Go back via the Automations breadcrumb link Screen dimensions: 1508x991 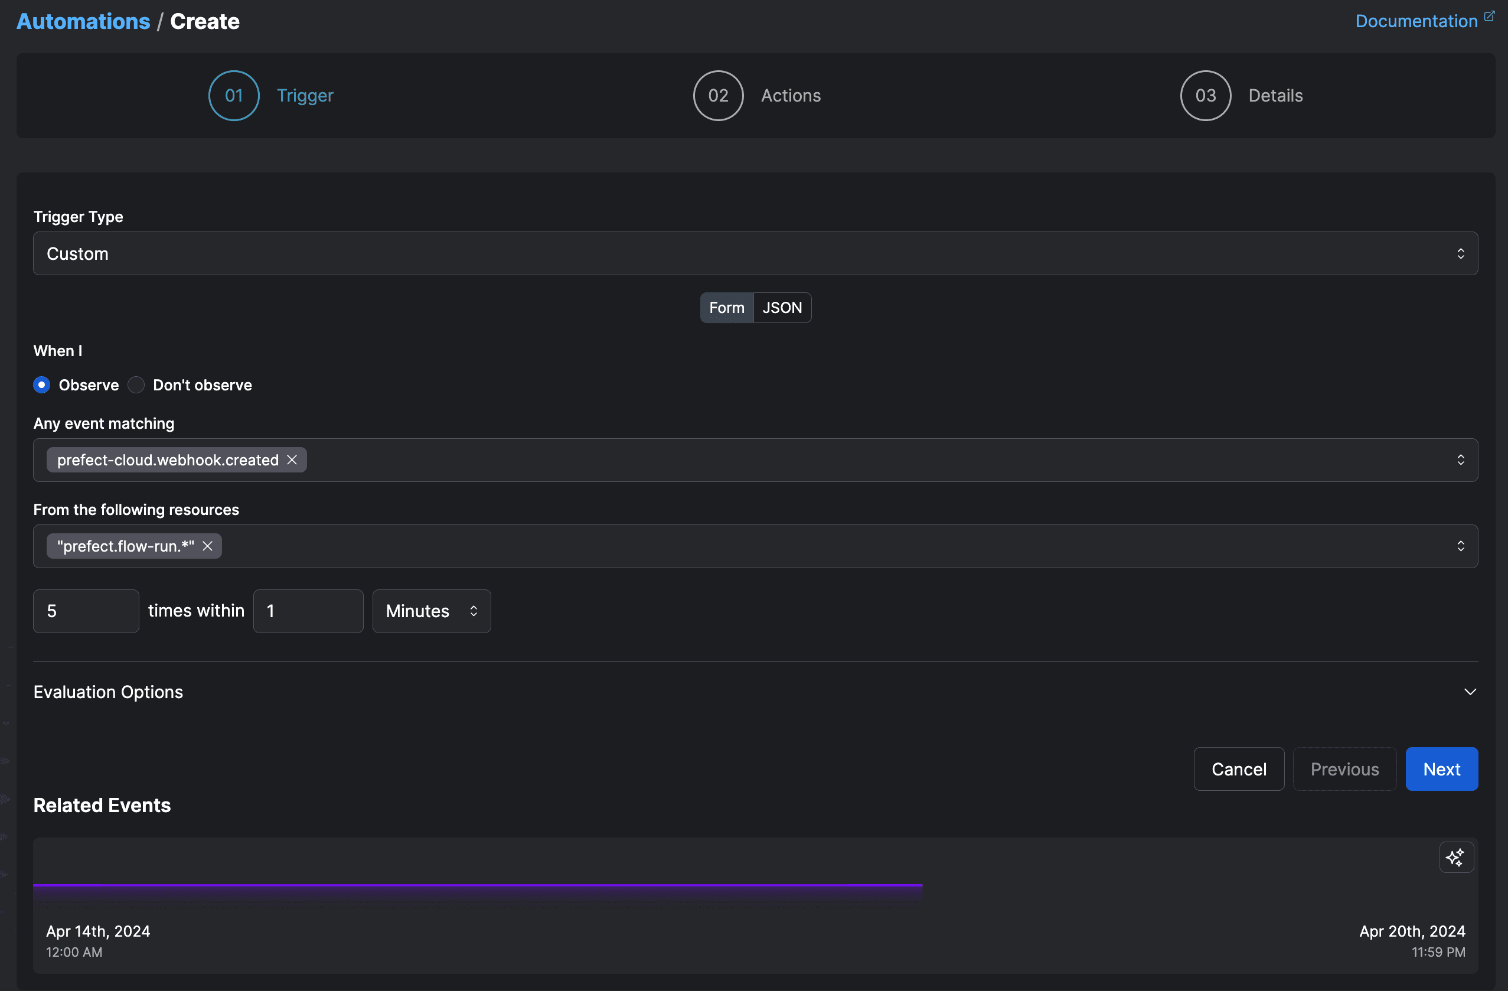coord(84,21)
